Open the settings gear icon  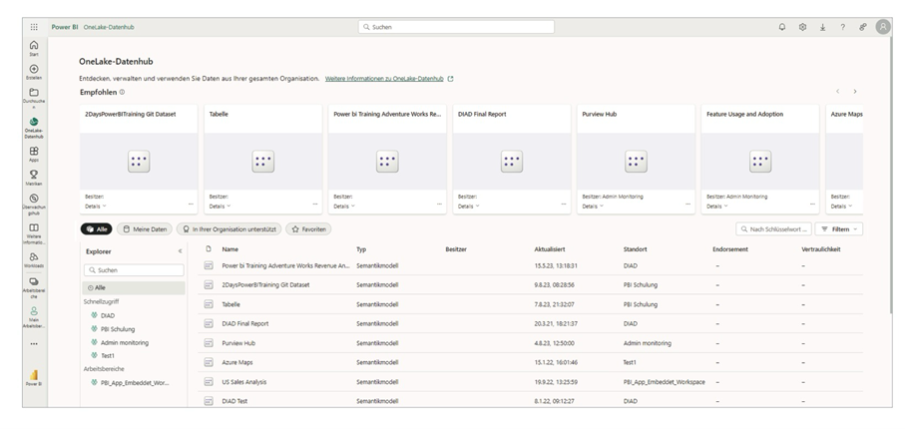802,27
